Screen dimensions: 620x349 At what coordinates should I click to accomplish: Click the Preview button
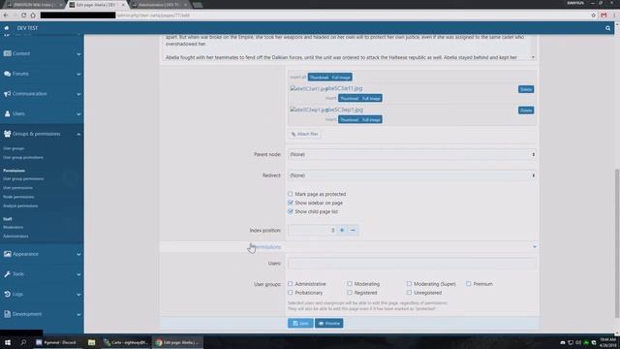click(329, 323)
